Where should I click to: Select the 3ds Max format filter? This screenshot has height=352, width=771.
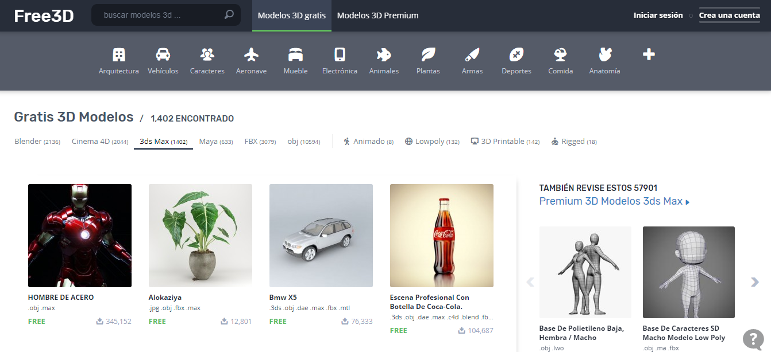[x=164, y=142]
